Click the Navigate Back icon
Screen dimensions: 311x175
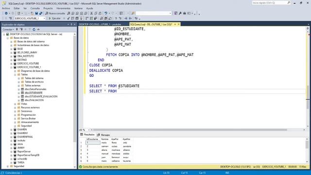click(6, 13)
